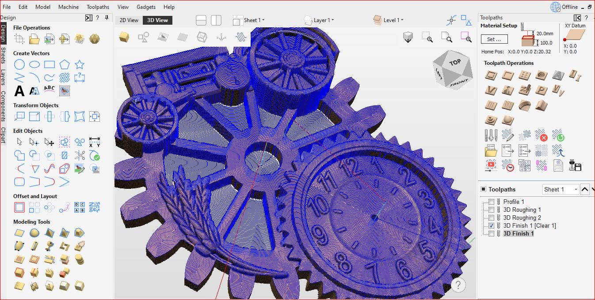Select the Draw Text tool
Image resolution: width=595 pixels, height=300 pixels.
tap(19, 91)
